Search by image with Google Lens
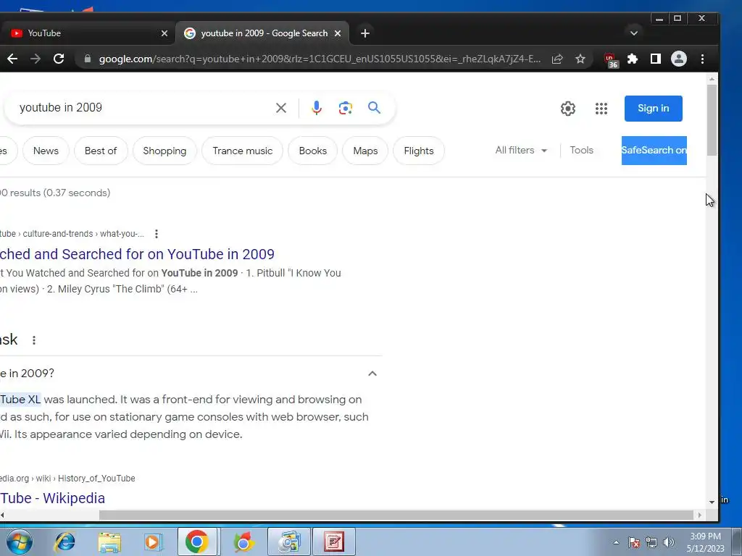Viewport: 742px width, 556px height. 346,108
